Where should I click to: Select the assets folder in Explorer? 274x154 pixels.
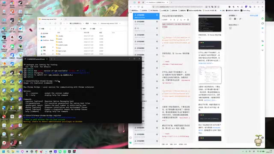[x=59, y=39]
